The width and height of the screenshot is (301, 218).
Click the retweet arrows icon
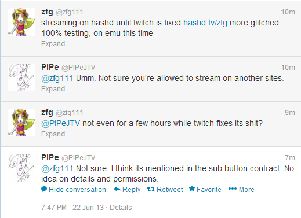coord(151,189)
